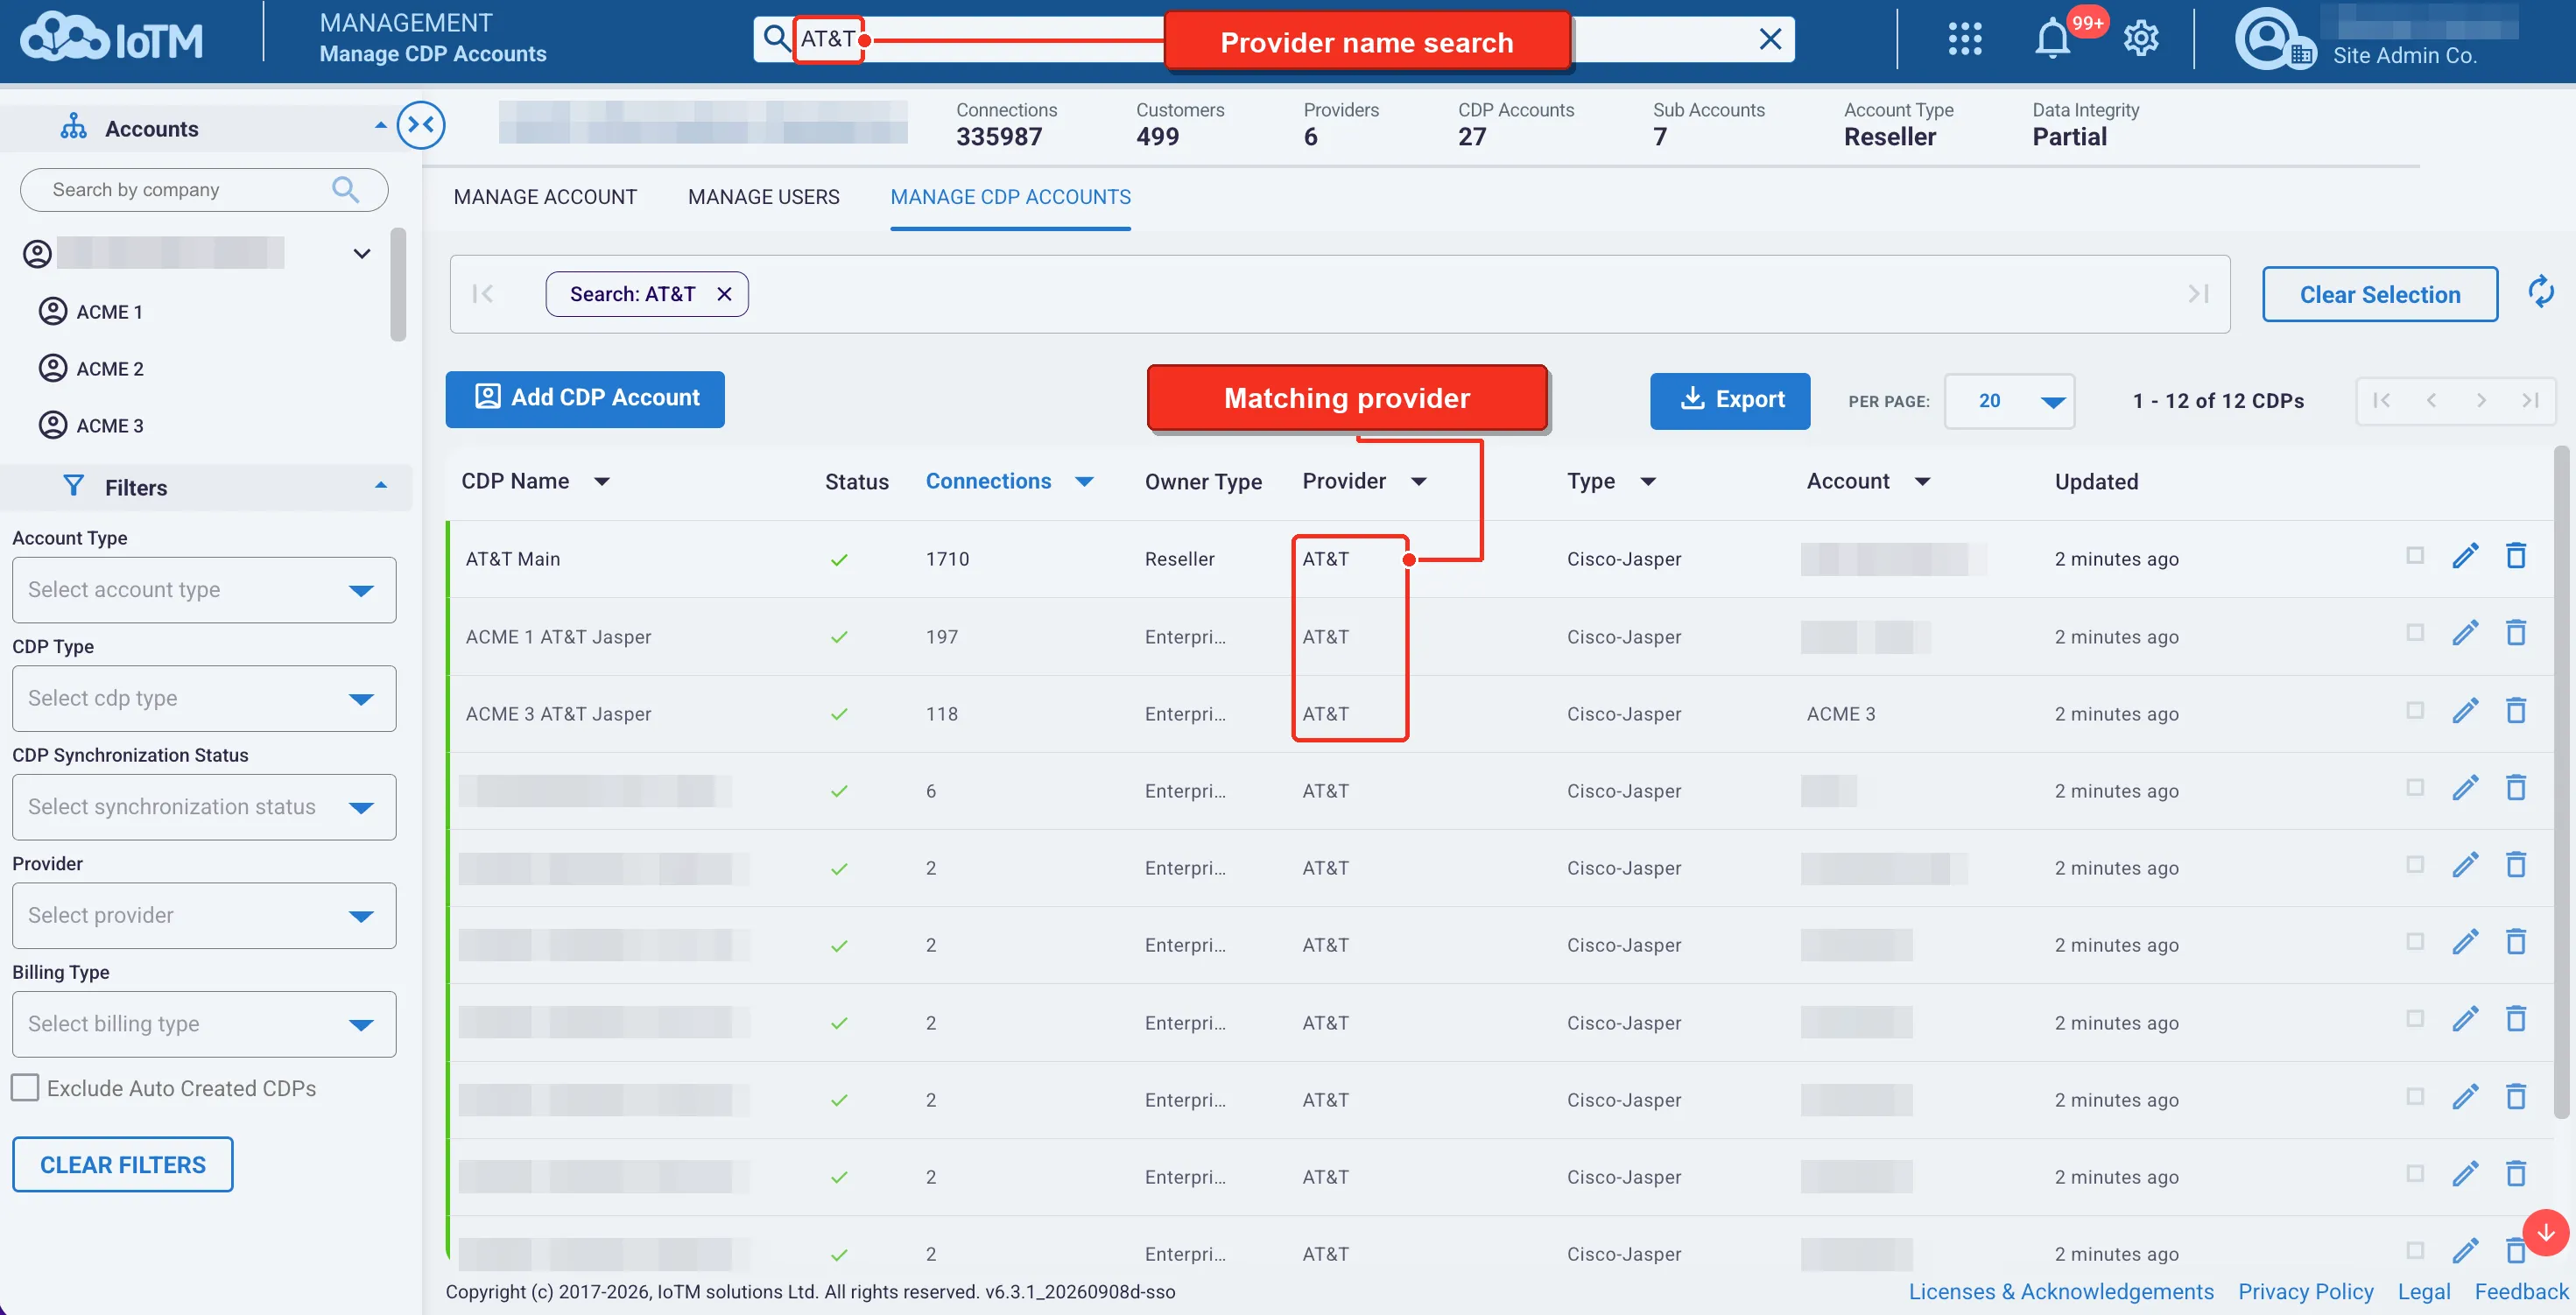Open the Account column filter arrow
Viewport: 2576px width, 1315px height.
(1922, 482)
